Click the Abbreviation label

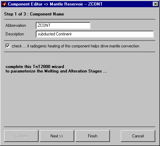(x=16, y=25)
